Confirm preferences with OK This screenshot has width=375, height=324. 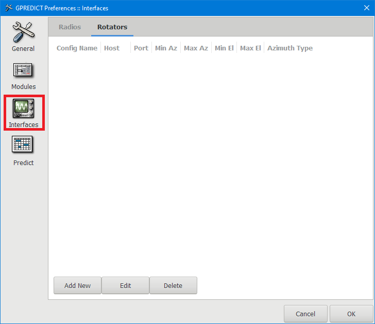point(351,314)
